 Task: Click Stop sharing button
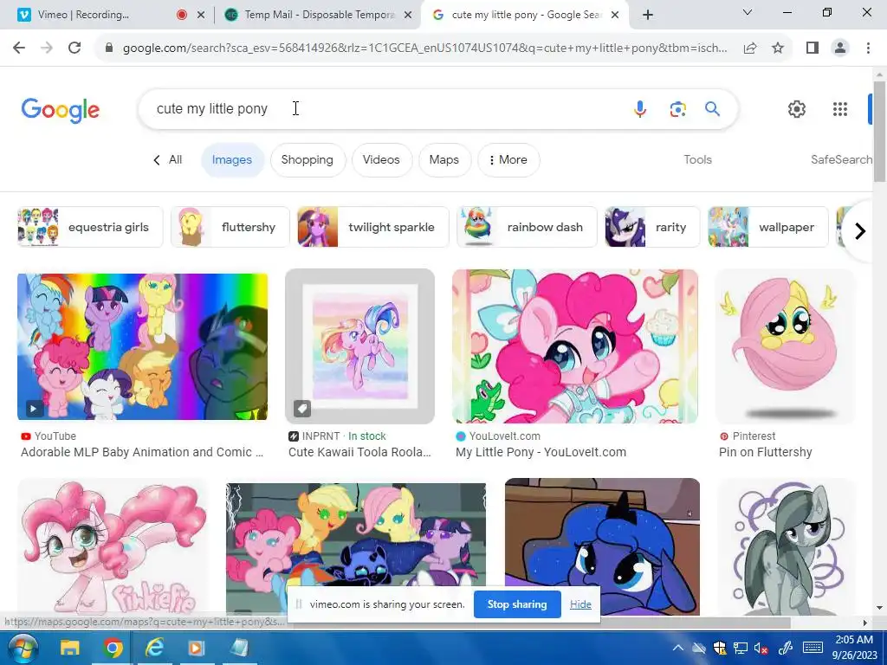click(517, 604)
